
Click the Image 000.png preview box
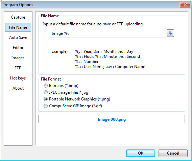[112, 119]
